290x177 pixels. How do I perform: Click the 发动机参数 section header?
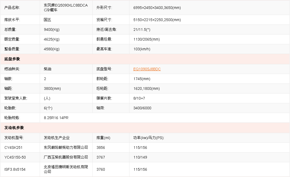pos(14,128)
